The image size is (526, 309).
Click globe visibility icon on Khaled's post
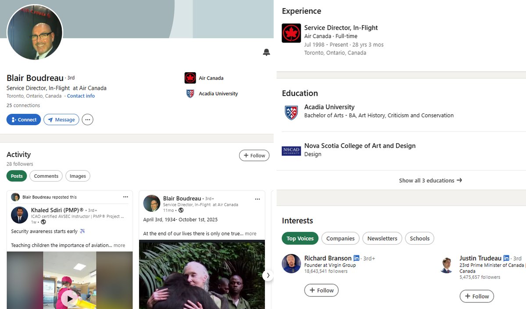pyautogui.click(x=43, y=222)
